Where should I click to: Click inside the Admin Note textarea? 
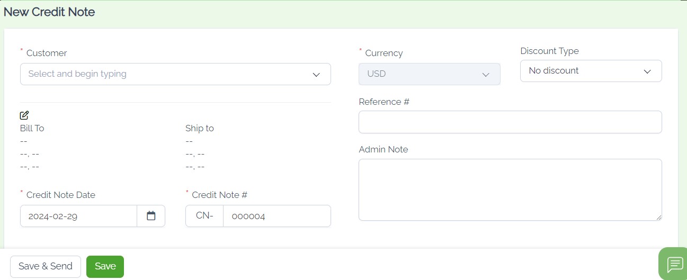coord(510,189)
